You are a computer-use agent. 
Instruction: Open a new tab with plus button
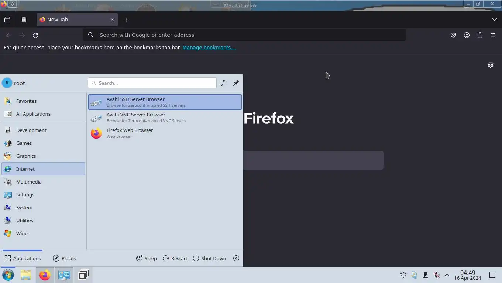click(126, 20)
